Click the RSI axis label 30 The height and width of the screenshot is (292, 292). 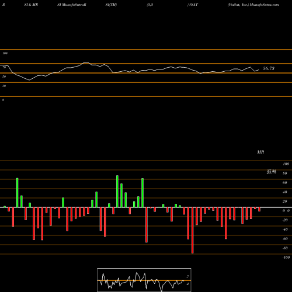point(4,86)
